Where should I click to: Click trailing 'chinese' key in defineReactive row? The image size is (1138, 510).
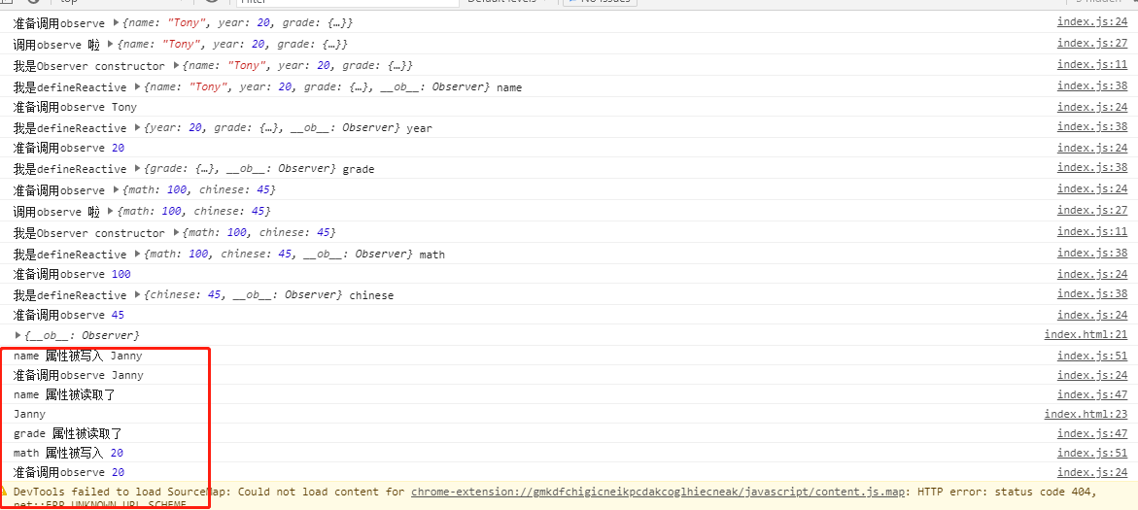click(371, 295)
